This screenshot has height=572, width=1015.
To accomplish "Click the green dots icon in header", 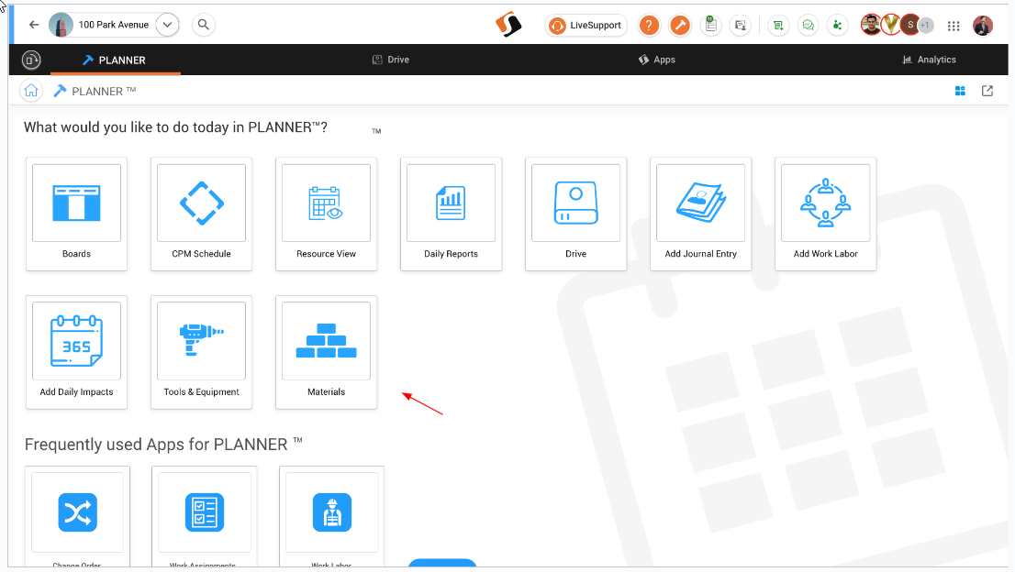I will (x=838, y=25).
